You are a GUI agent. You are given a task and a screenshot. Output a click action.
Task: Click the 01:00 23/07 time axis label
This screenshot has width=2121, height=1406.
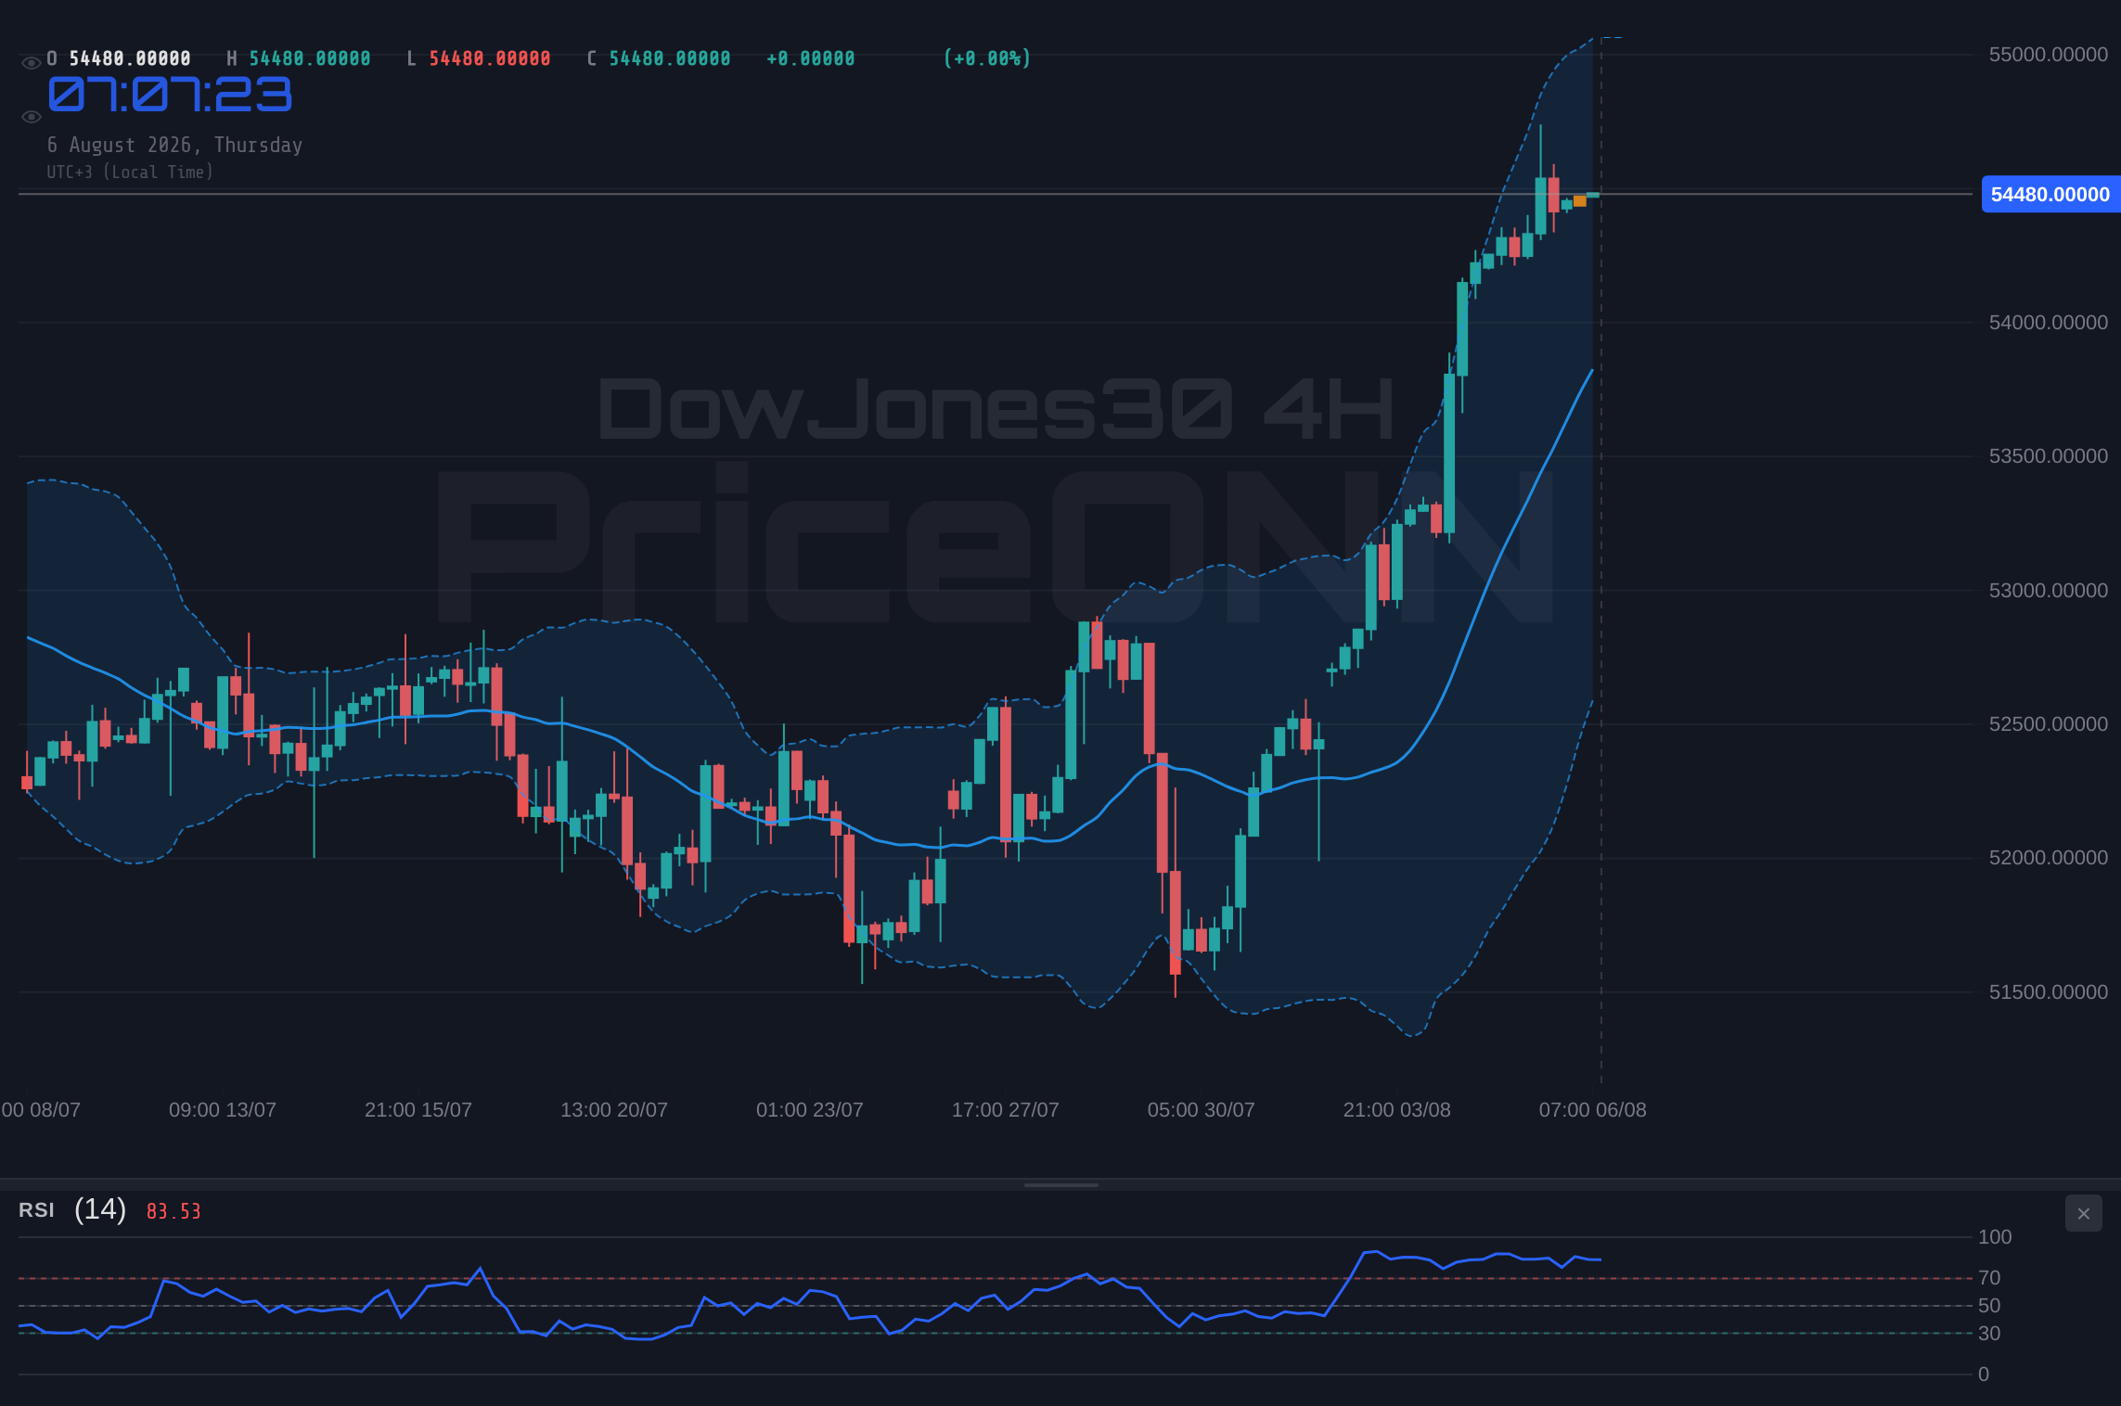click(810, 1110)
